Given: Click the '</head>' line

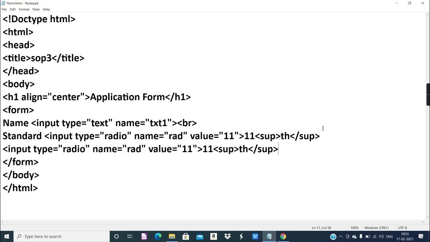Looking at the screenshot, I should 21,71.
